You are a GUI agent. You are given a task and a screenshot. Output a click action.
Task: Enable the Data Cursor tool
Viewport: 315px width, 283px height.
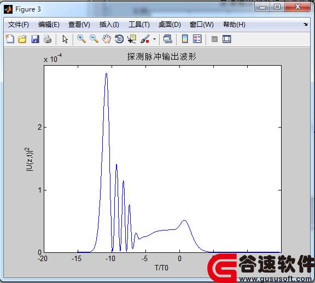pos(132,39)
